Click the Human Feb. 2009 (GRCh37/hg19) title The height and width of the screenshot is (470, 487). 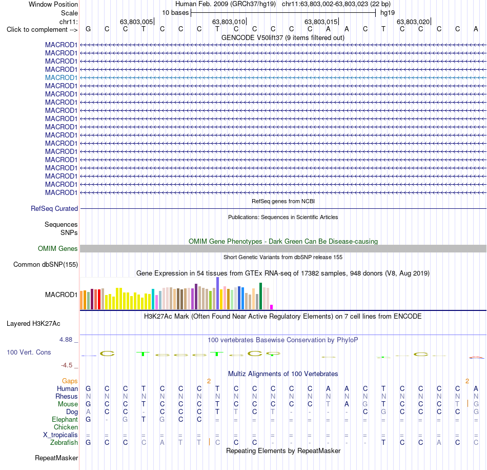point(227,4)
